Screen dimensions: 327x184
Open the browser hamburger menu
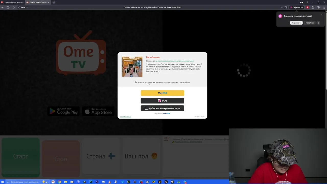coord(307,2)
